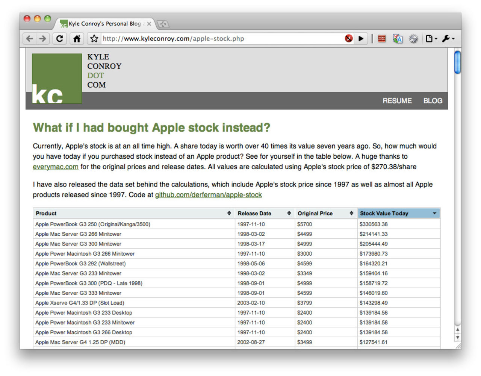
Task: Click the red blocked-content icon in address bar
Action: pyautogui.click(x=349, y=38)
